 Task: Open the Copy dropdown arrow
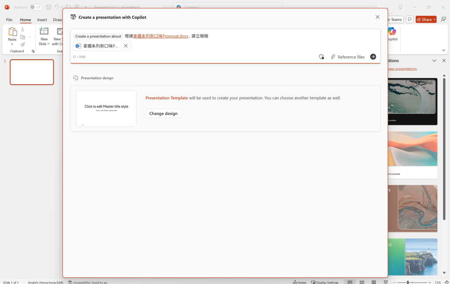(x=29, y=37)
